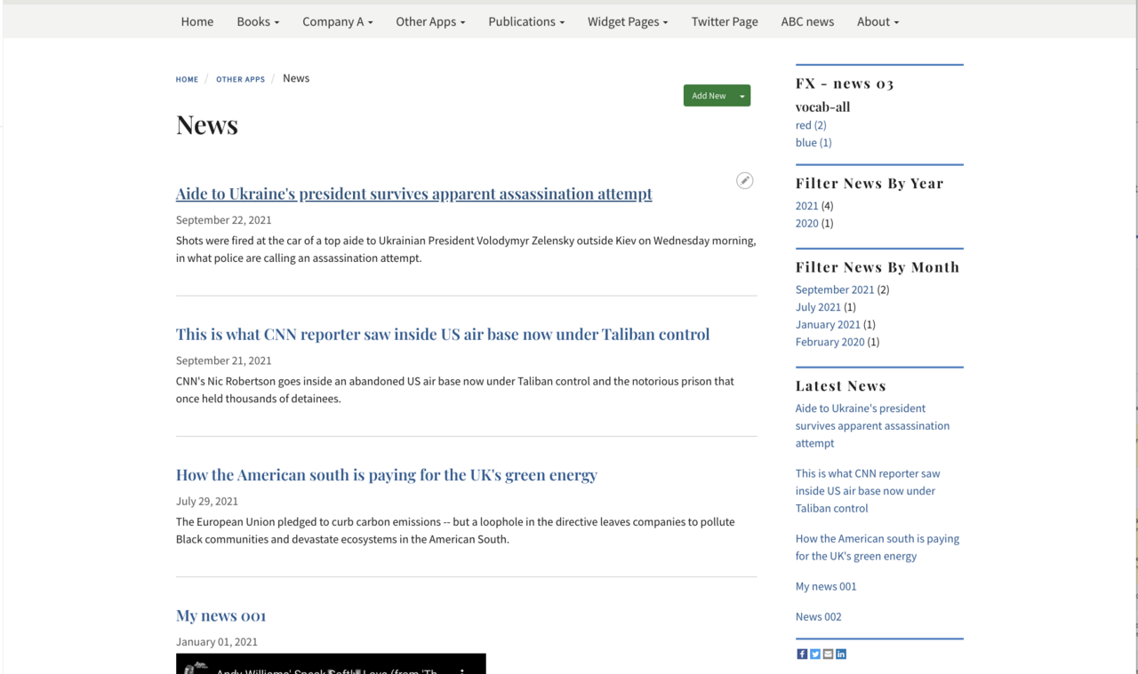
Task: Share page via email envelope icon
Action: [828, 654]
